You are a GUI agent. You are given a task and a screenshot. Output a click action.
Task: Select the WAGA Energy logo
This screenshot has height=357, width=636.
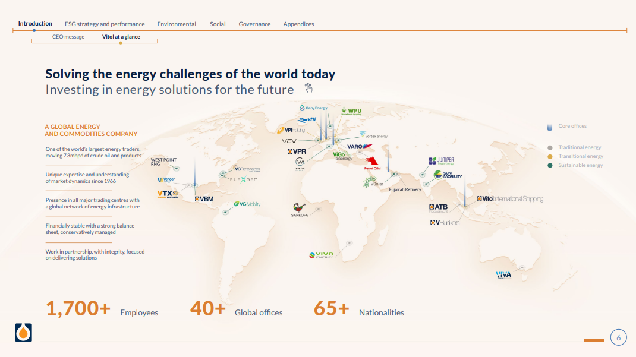coord(300,164)
